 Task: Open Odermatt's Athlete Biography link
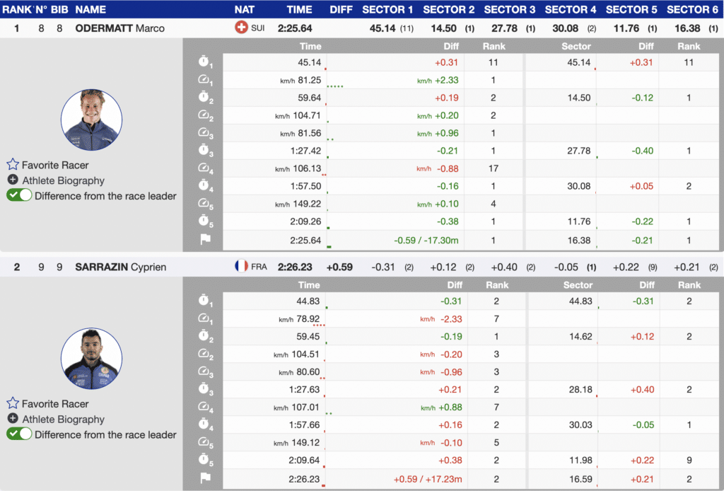(63, 180)
